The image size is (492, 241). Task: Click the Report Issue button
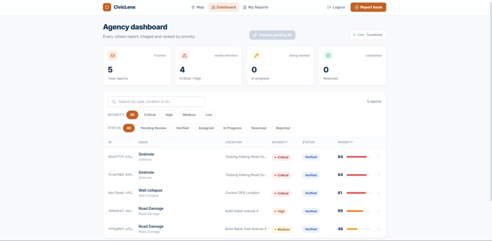point(368,7)
